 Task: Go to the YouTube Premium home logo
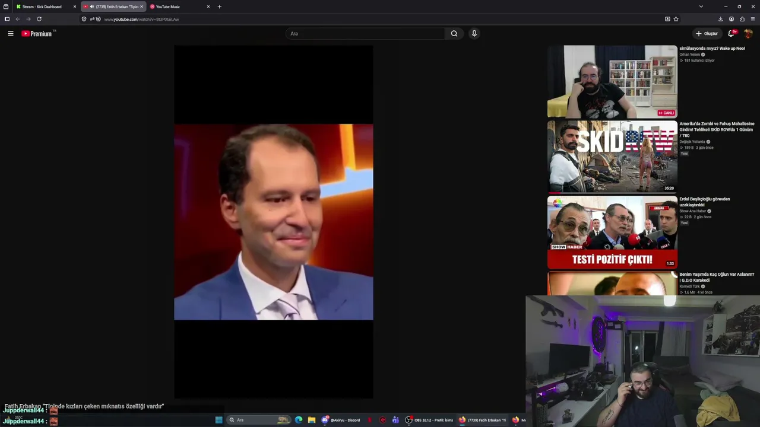37,34
